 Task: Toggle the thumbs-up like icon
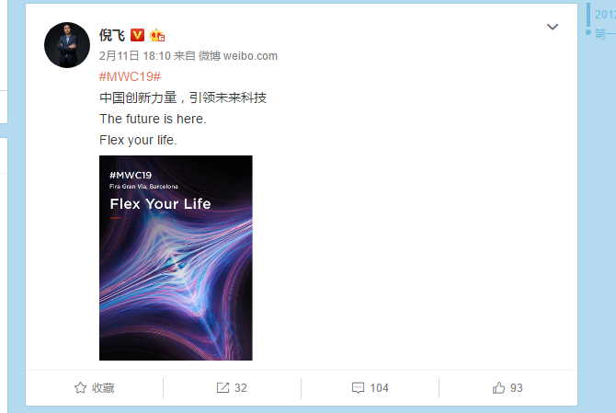[x=498, y=388]
